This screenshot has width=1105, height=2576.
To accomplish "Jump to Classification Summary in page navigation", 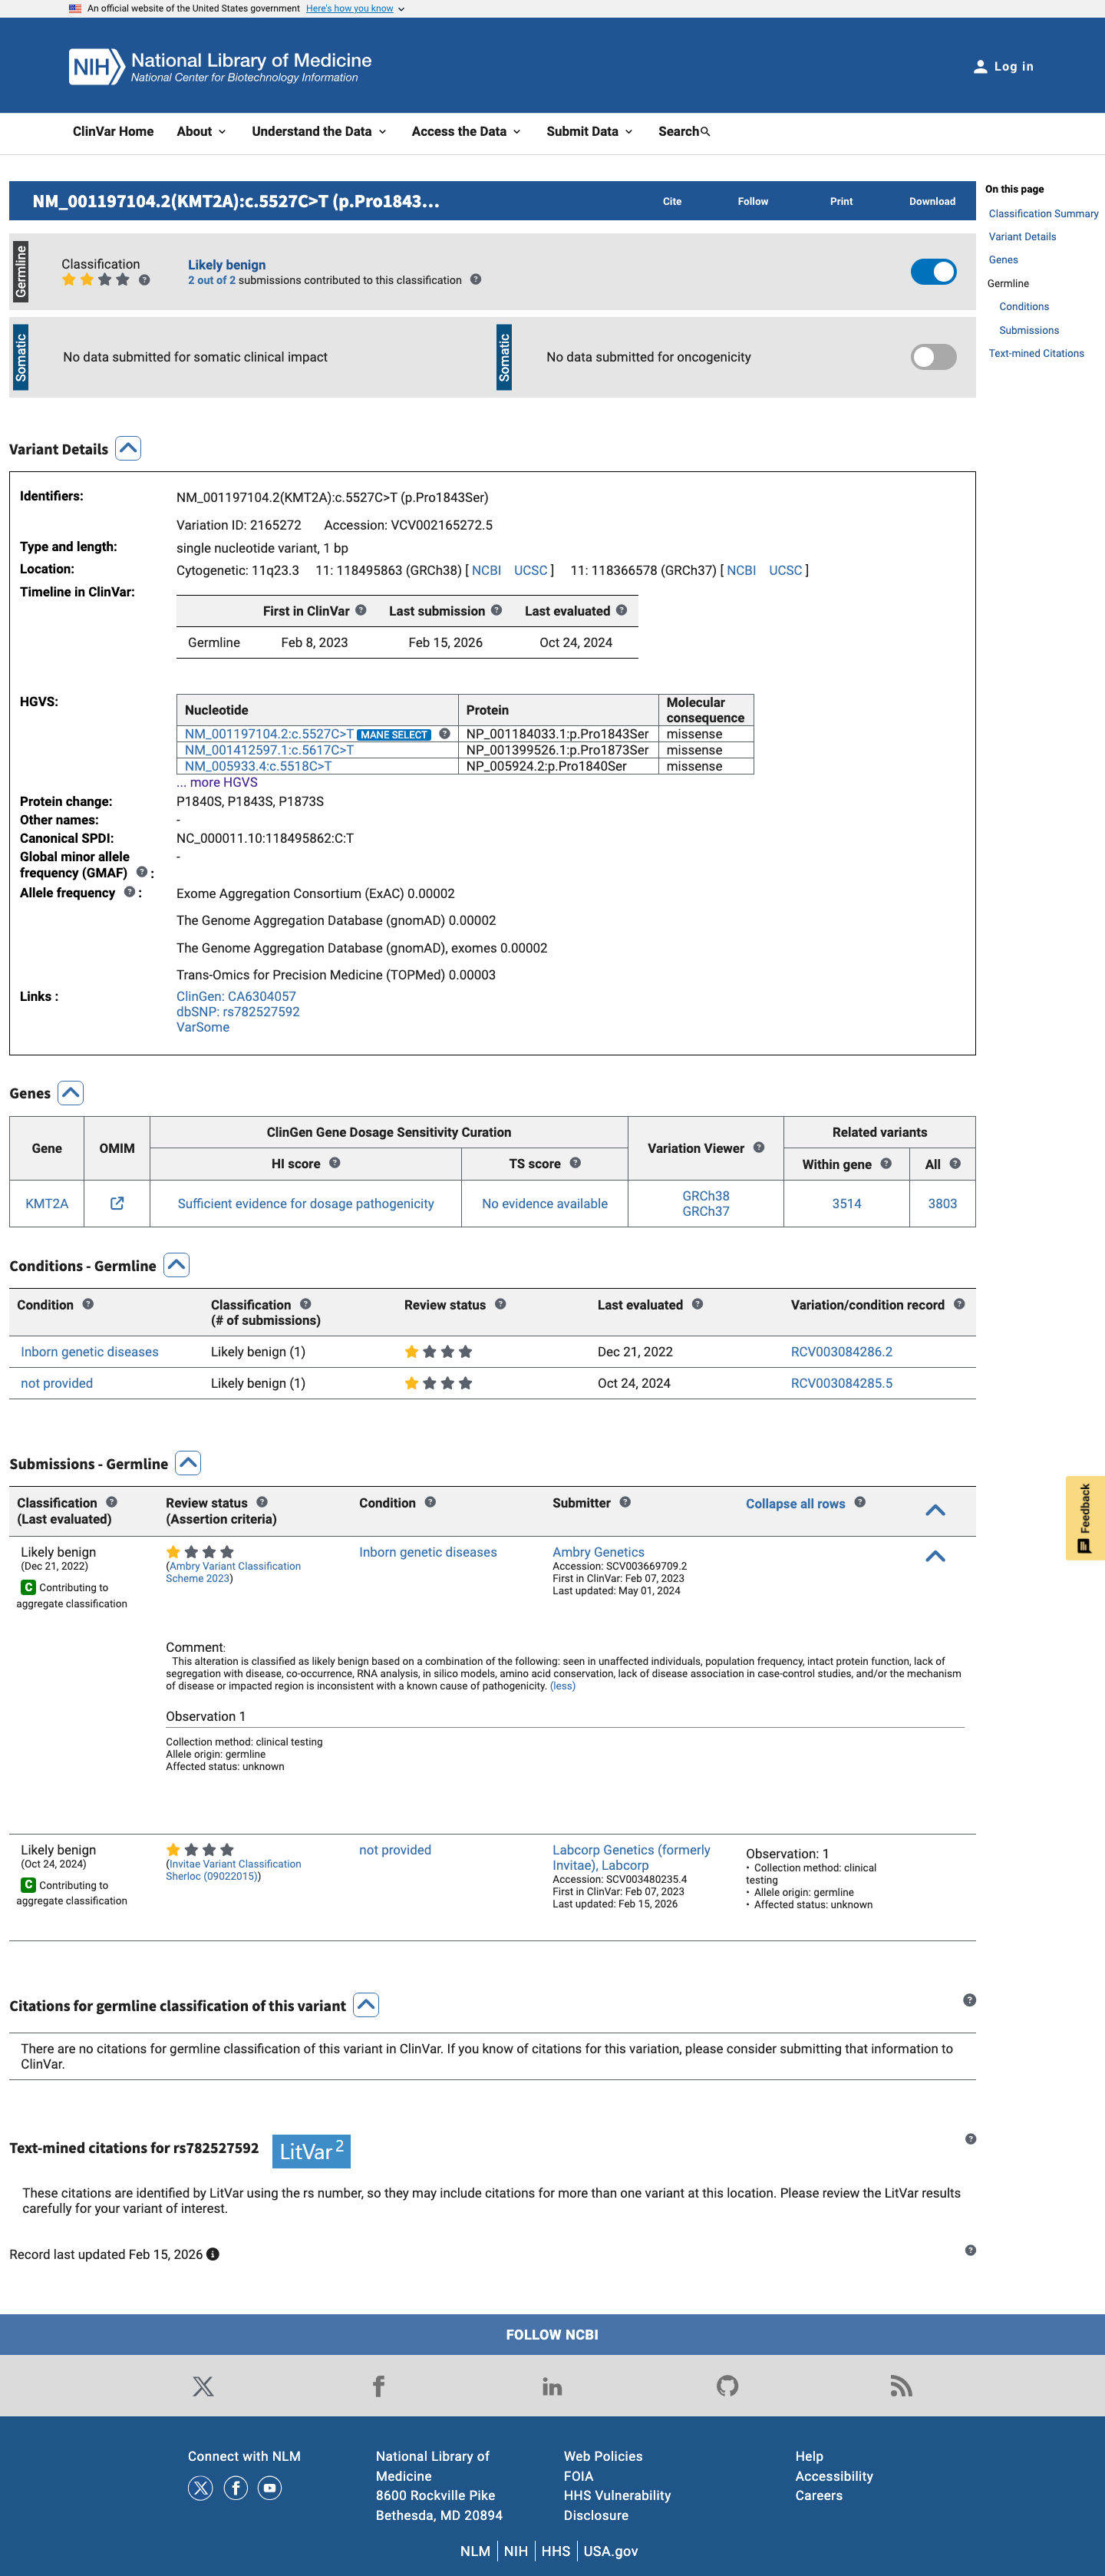I will point(1043,214).
